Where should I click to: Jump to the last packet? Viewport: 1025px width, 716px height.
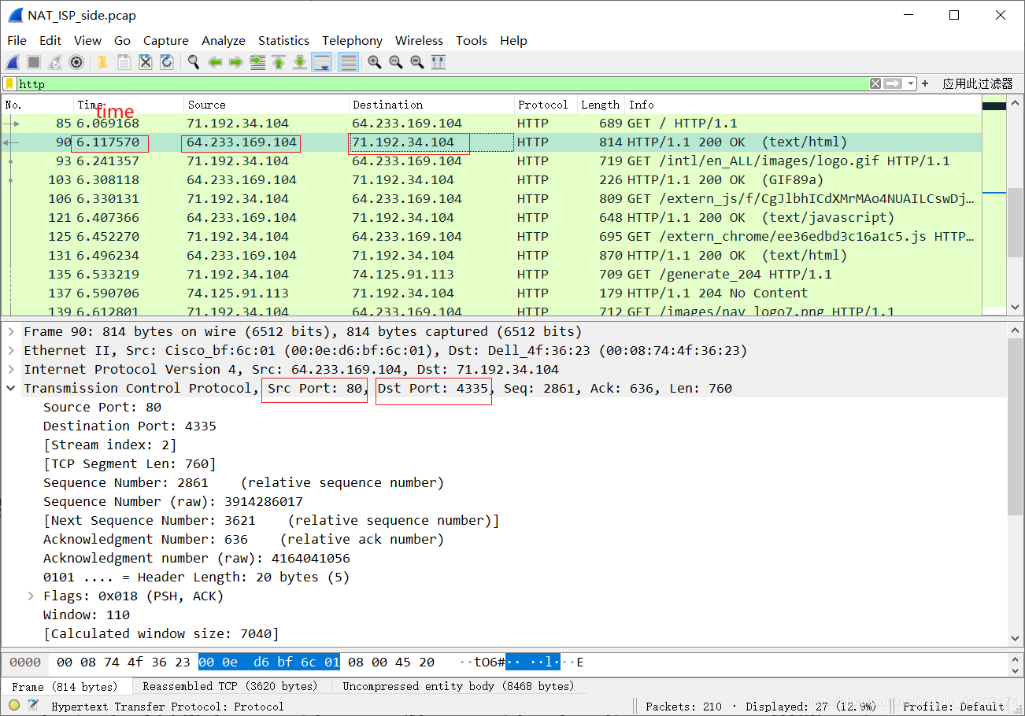click(x=300, y=62)
